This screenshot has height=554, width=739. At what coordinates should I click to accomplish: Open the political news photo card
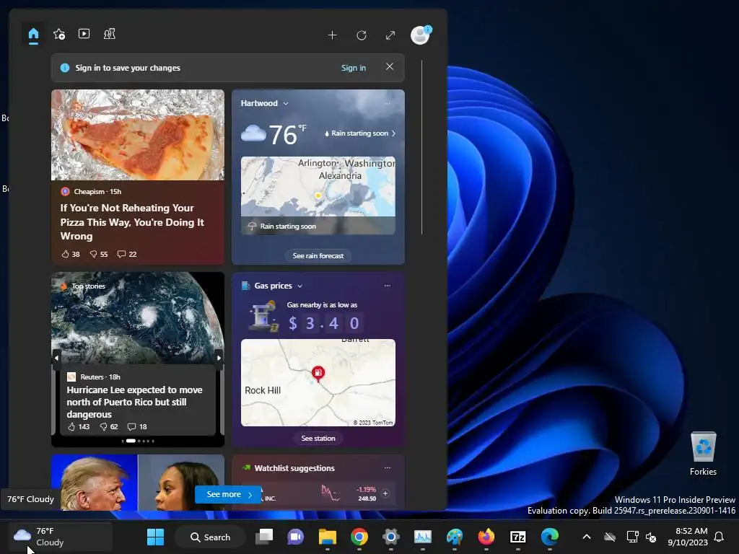pyautogui.click(x=138, y=483)
